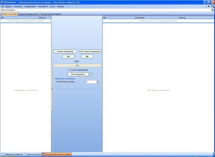Collapse left panel with splitter arrow
The width and height of the screenshot is (215, 157).
click(52, 89)
